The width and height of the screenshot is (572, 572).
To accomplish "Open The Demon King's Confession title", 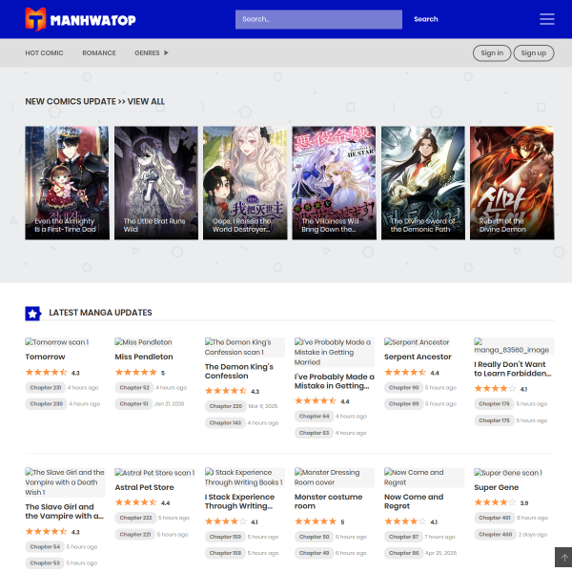I will click(239, 372).
